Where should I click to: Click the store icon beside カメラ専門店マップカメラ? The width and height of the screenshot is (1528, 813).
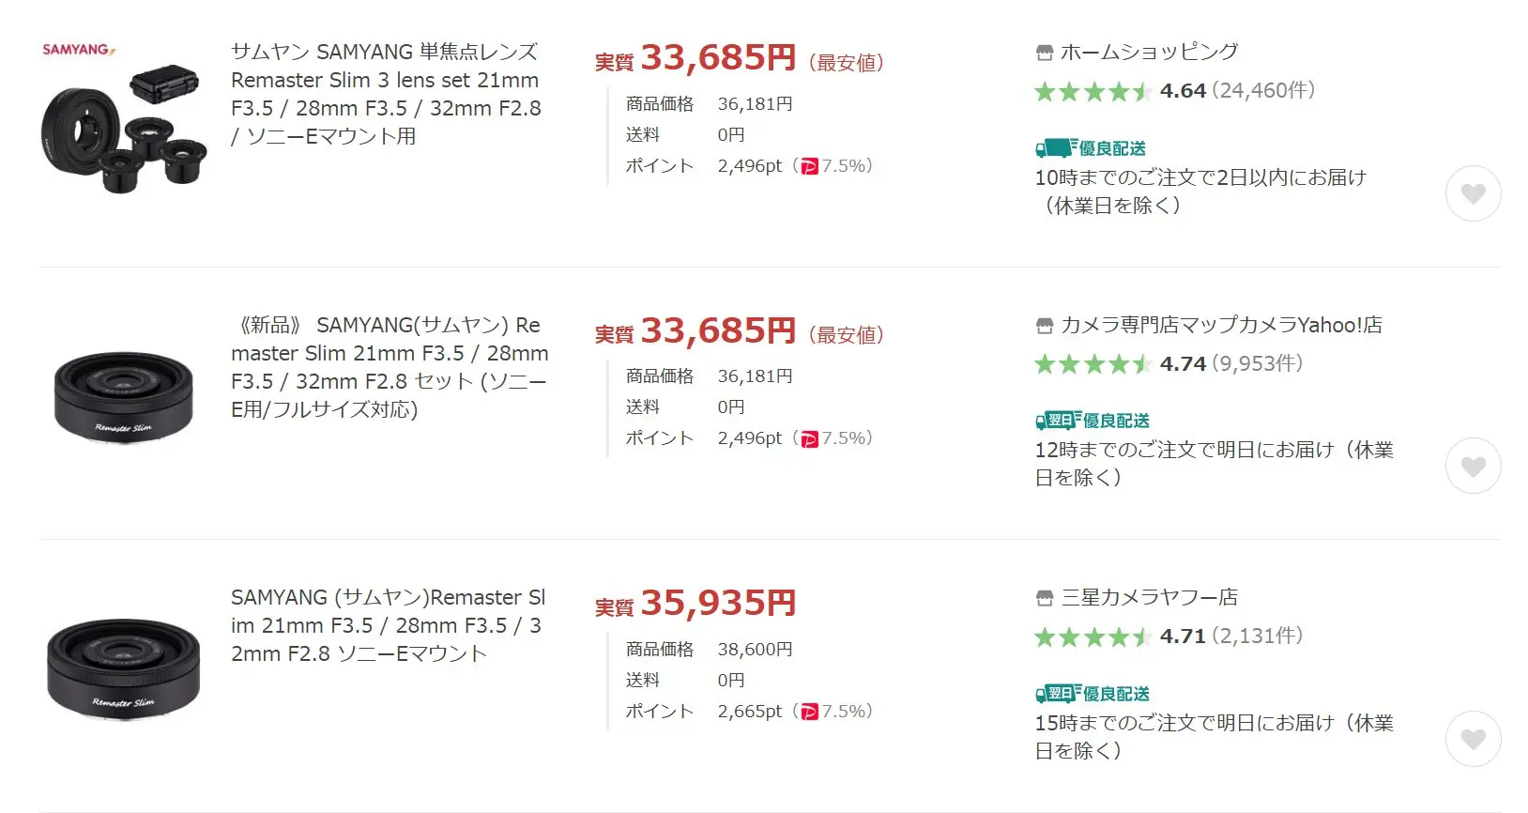point(1044,326)
